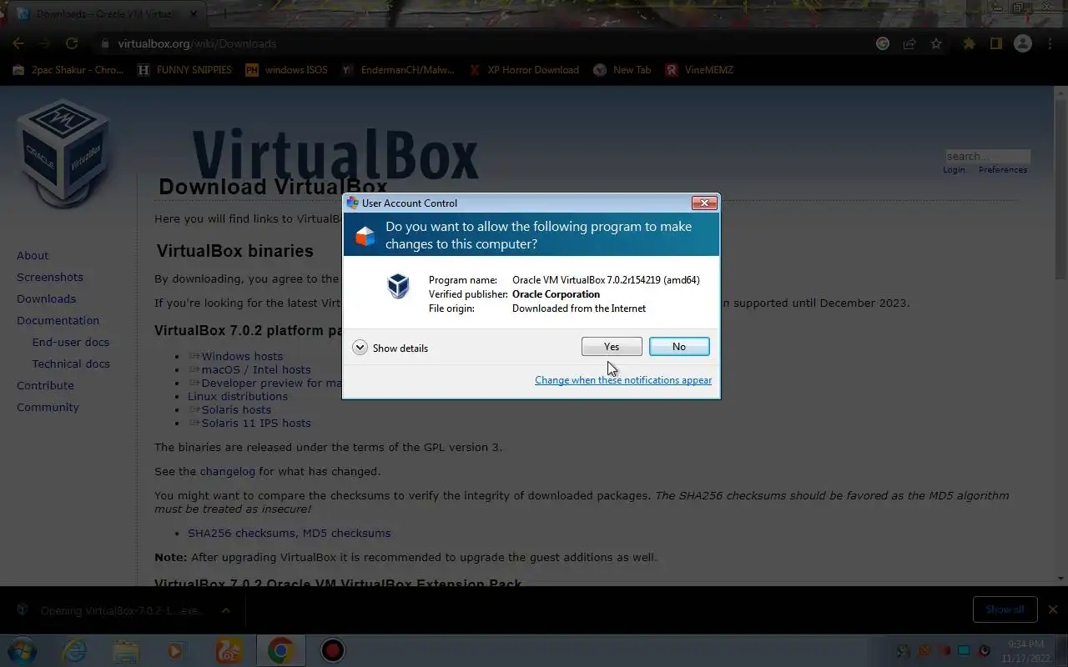Open the changelog link
This screenshot has width=1068, height=667.
tap(228, 471)
